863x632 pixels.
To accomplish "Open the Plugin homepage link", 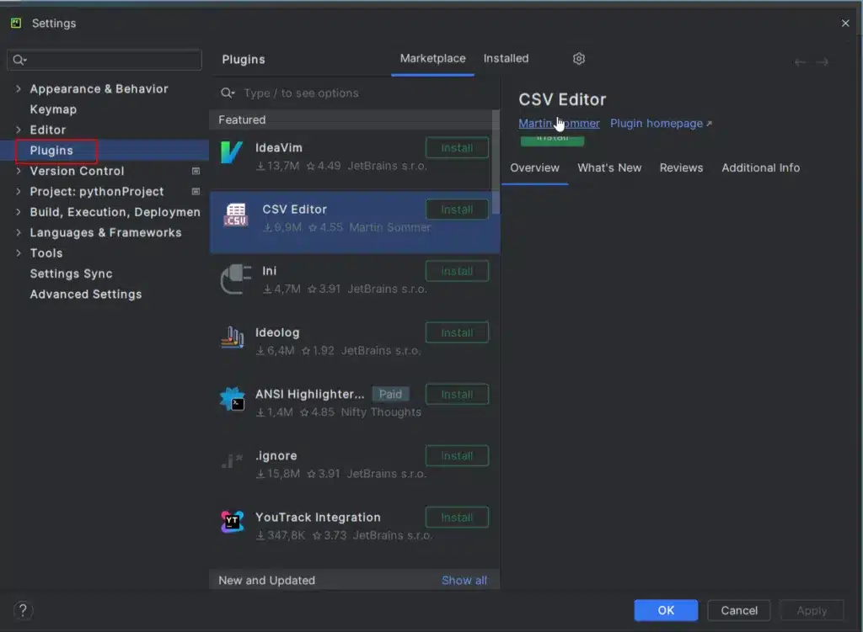I will [x=660, y=124].
